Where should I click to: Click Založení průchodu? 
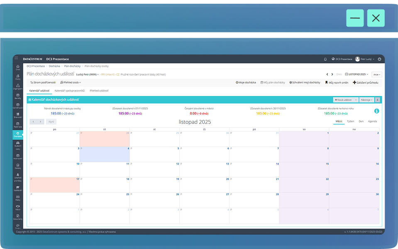click(366, 83)
